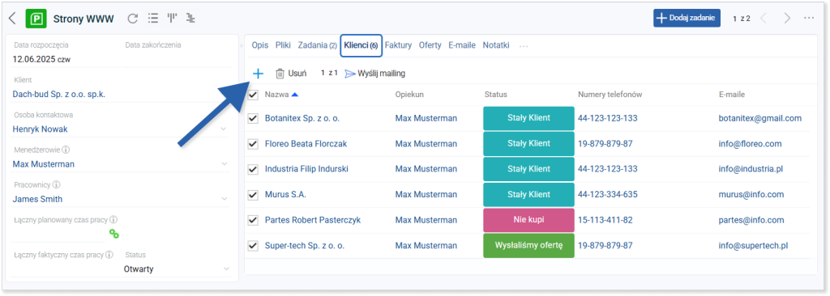Show info for Łączny faktyczny czas pracy
830x296 pixels.
[109, 255]
